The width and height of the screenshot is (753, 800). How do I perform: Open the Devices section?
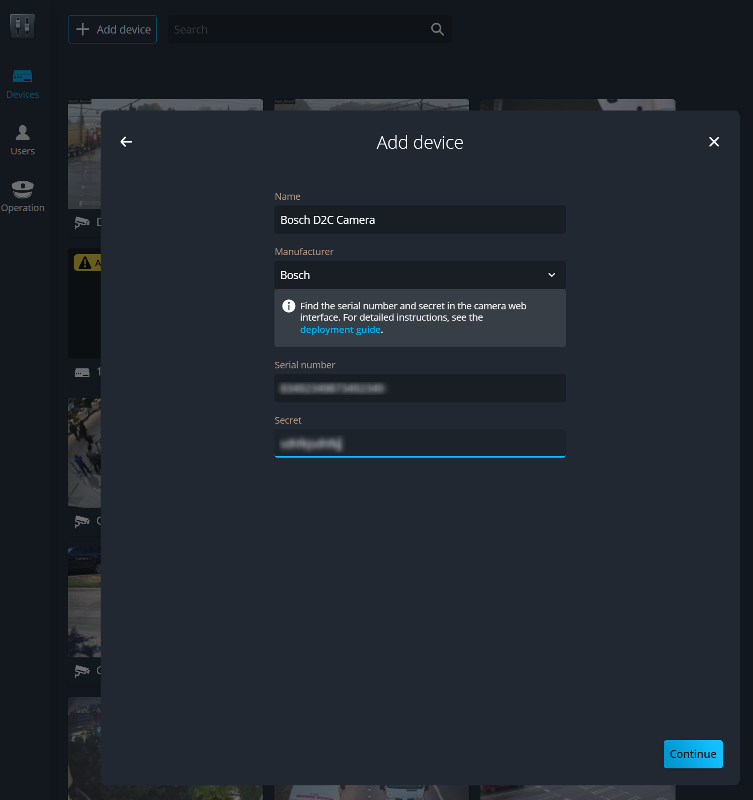23,85
